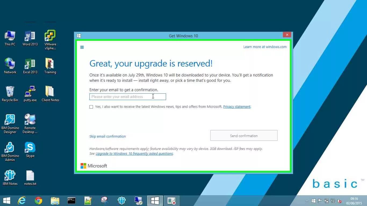Open IBM Notes from the taskbar
The image size is (367, 206).
click(x=121, y=201)
